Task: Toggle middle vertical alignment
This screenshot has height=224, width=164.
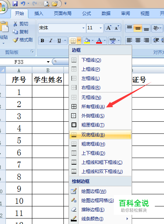Action: click(x=138, y=28)
